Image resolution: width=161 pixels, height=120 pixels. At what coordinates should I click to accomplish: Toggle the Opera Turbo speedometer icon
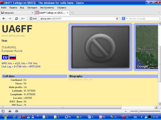coord(17,111)
